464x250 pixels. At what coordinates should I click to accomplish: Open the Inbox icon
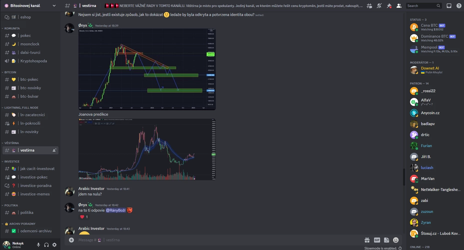click(449, 6)
